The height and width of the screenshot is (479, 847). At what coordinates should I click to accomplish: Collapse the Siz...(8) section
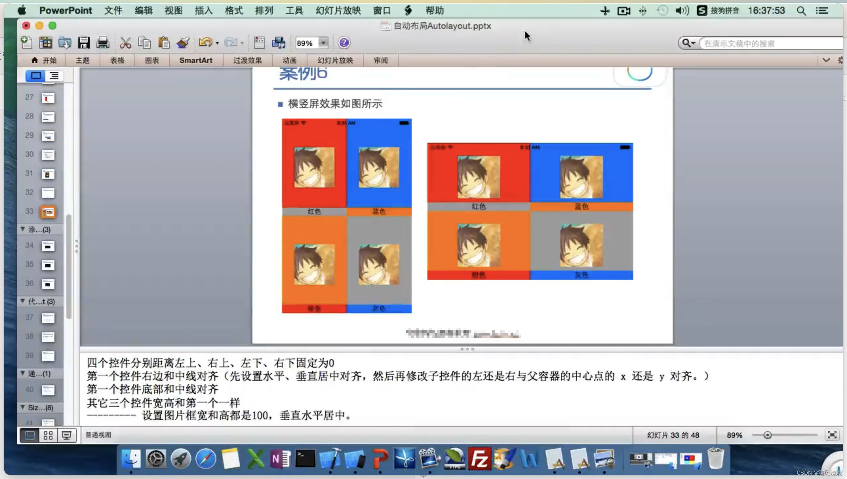coord(23,407)
